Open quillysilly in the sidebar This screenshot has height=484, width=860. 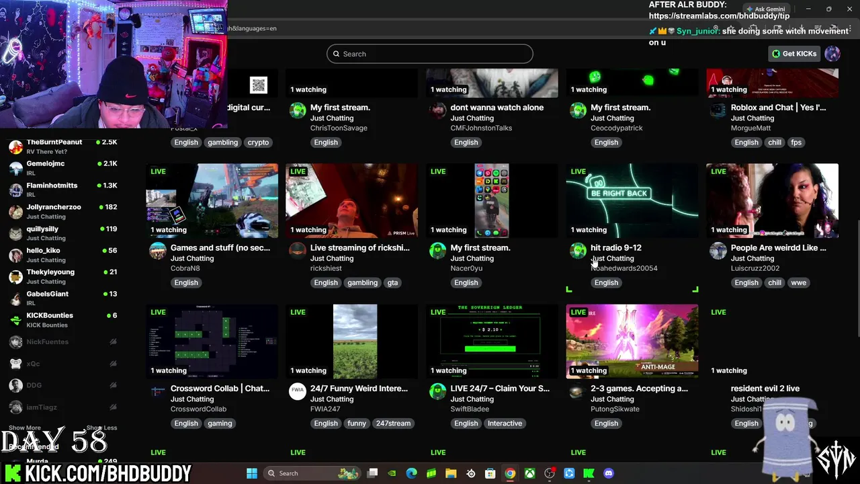[63, 233]
